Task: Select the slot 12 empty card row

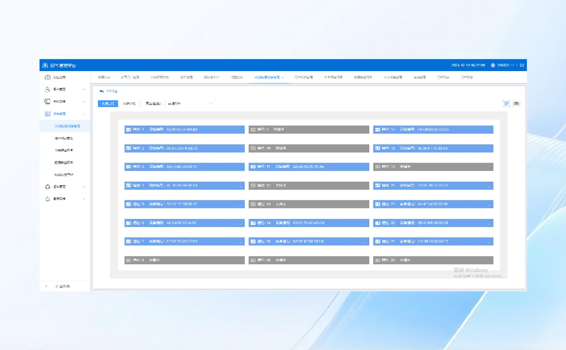Action: pos(309,186)
